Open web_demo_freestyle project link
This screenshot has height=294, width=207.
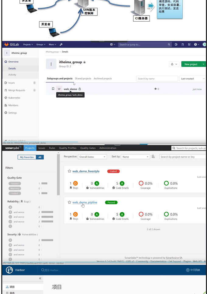click(x=86, y=171)
